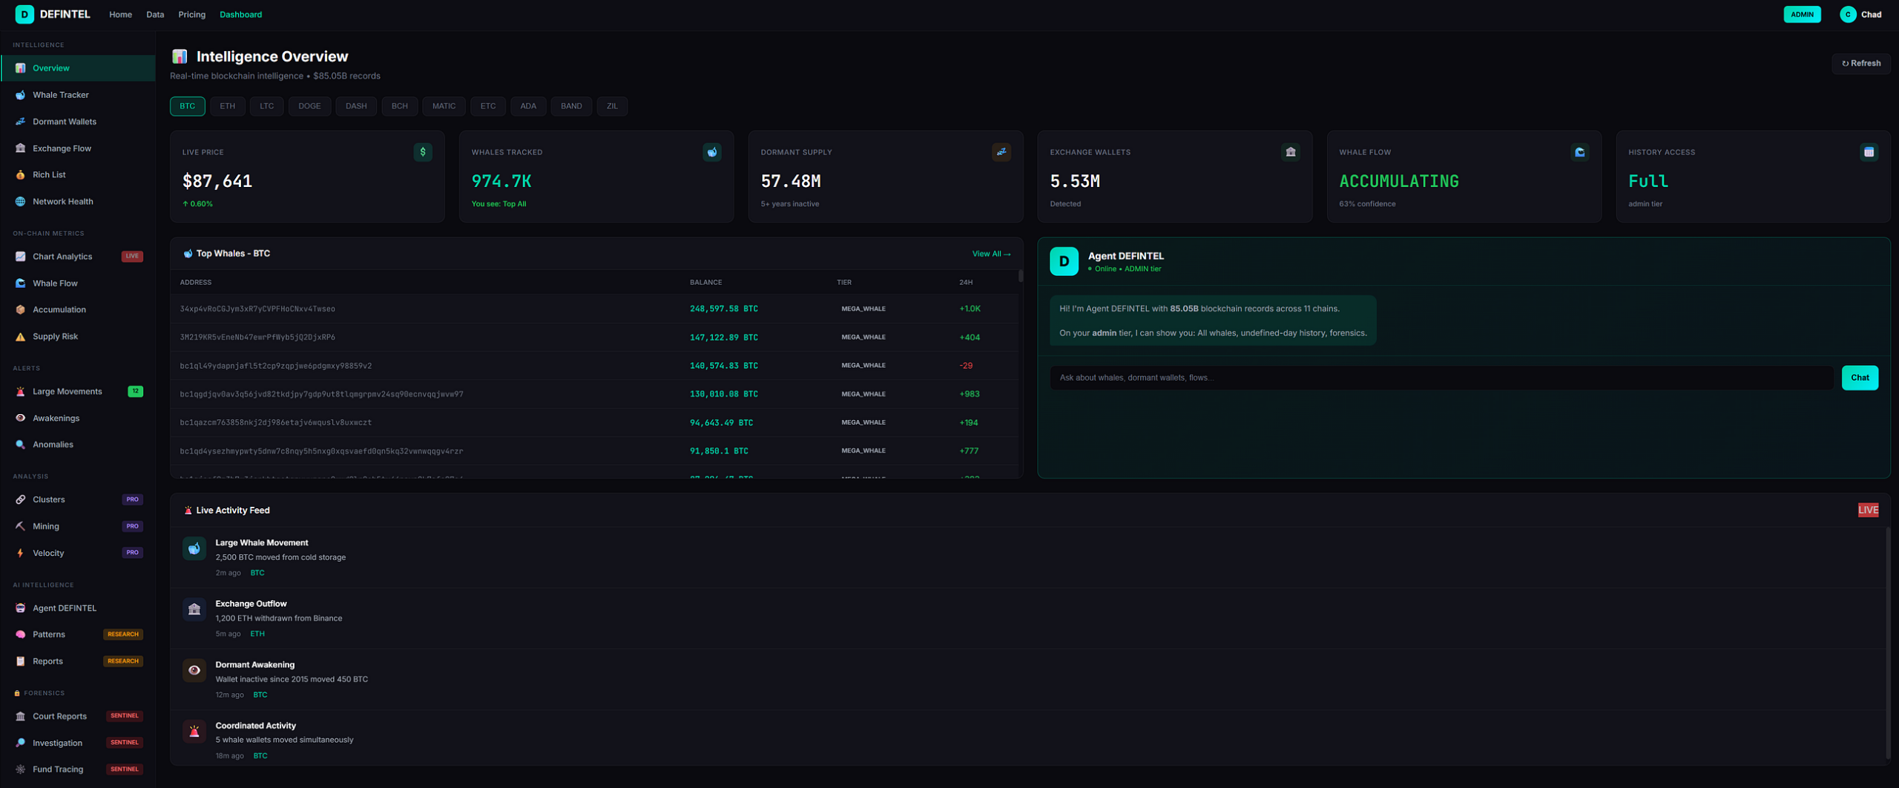Click the Agent DEFINTEL avatar icon

[1064, 261]
